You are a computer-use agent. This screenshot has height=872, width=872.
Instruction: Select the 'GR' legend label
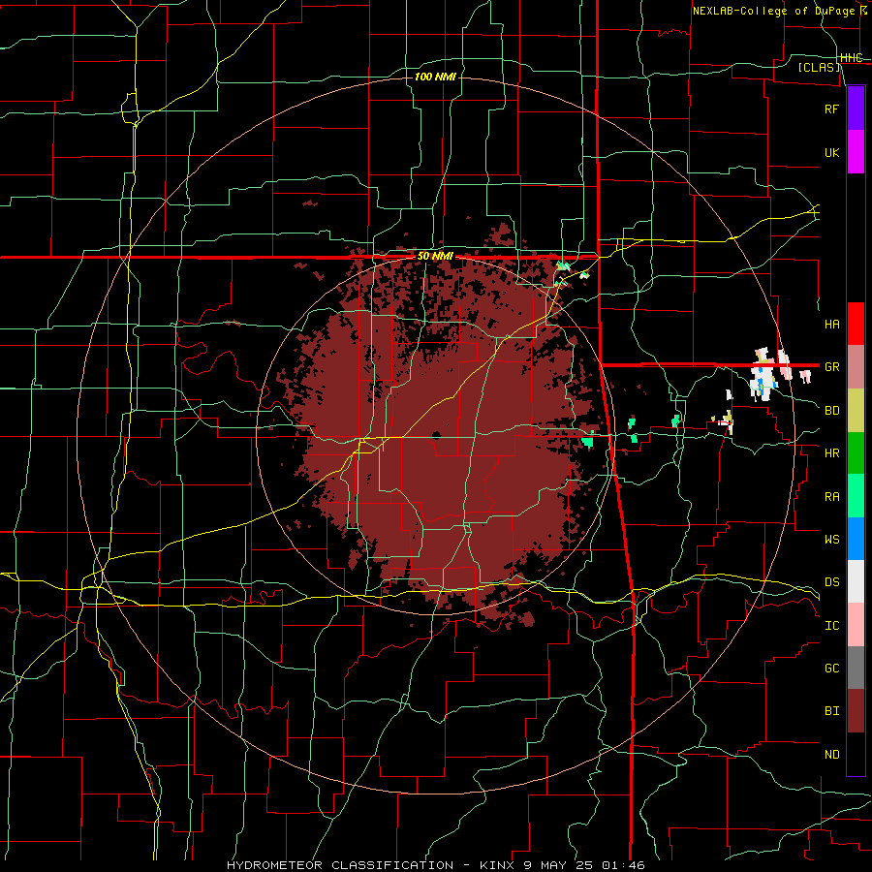[831, 367]
